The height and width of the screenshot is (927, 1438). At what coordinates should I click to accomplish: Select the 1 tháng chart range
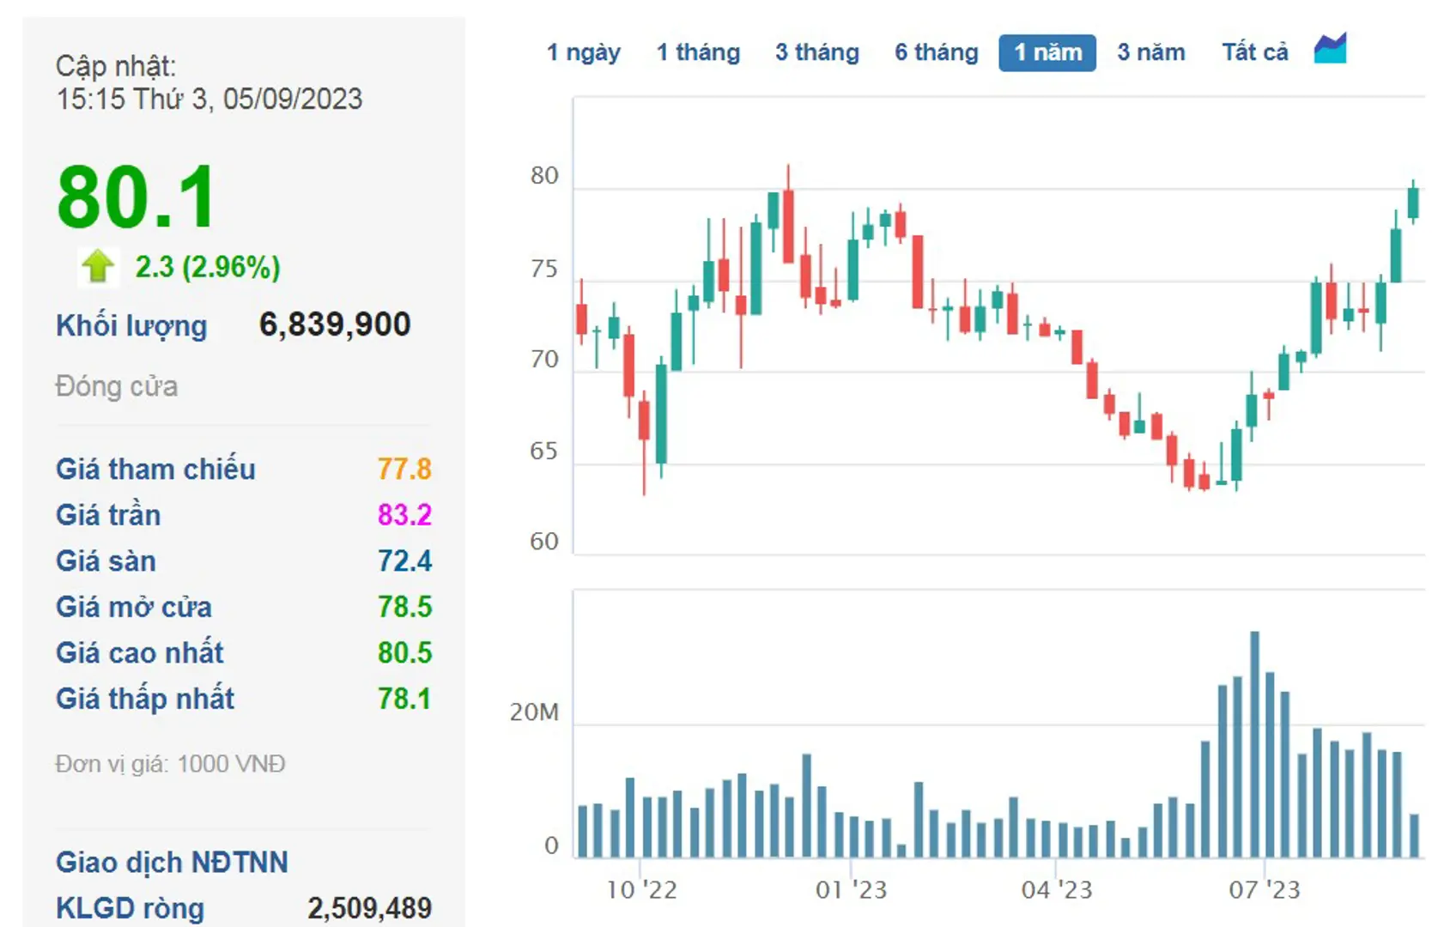click(x=698, y=52)
